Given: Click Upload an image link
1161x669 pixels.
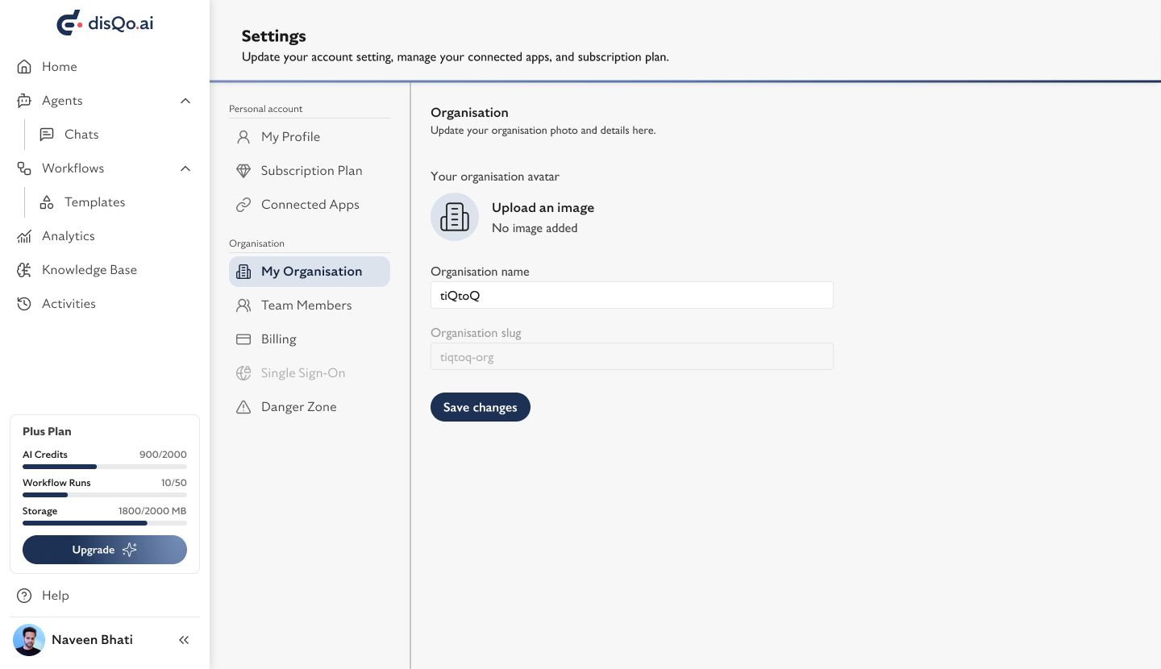Looking at the screenshot, I should (x=543, y=207).
